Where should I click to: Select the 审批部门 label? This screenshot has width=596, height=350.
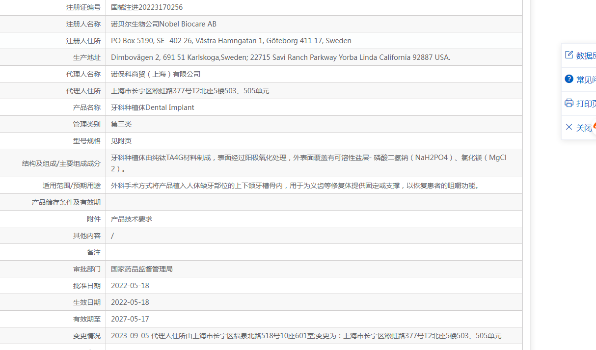coord(87,269)
